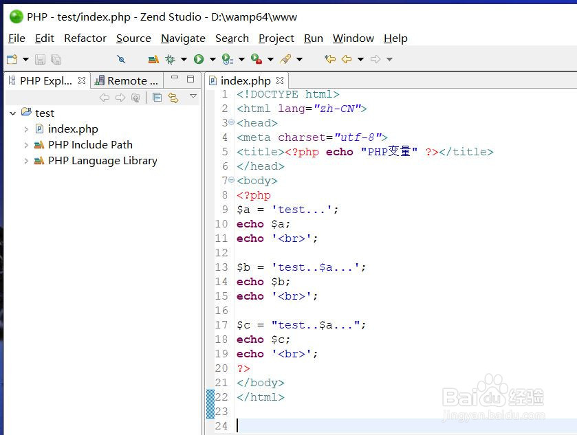Viewport: 577px width, 435px height.
Task: Minimize the PHP Explorer panel
Action: 175,78
